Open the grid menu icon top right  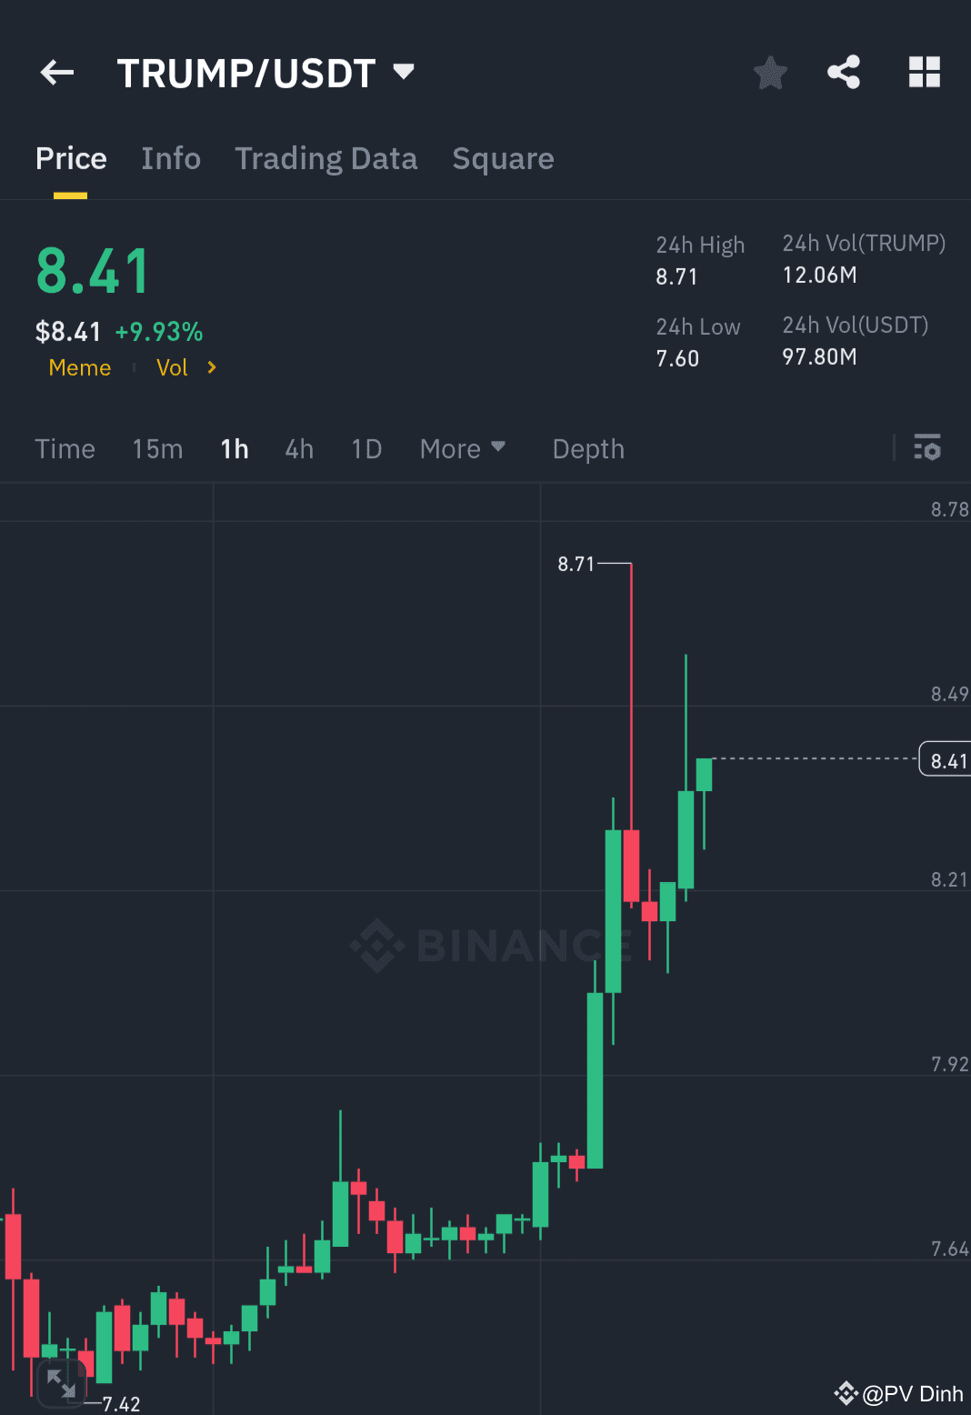point(925,72)
